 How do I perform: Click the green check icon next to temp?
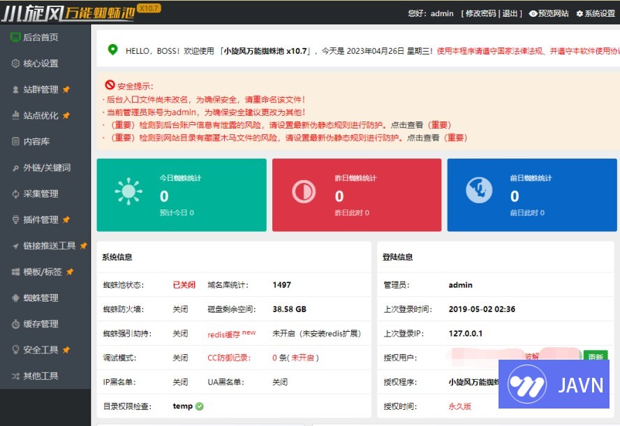click(199, 406)
